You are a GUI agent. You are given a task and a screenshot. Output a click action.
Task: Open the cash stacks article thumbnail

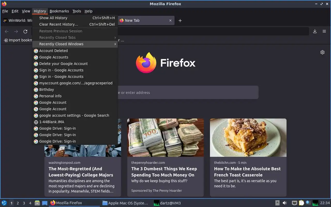pos(165,138)
